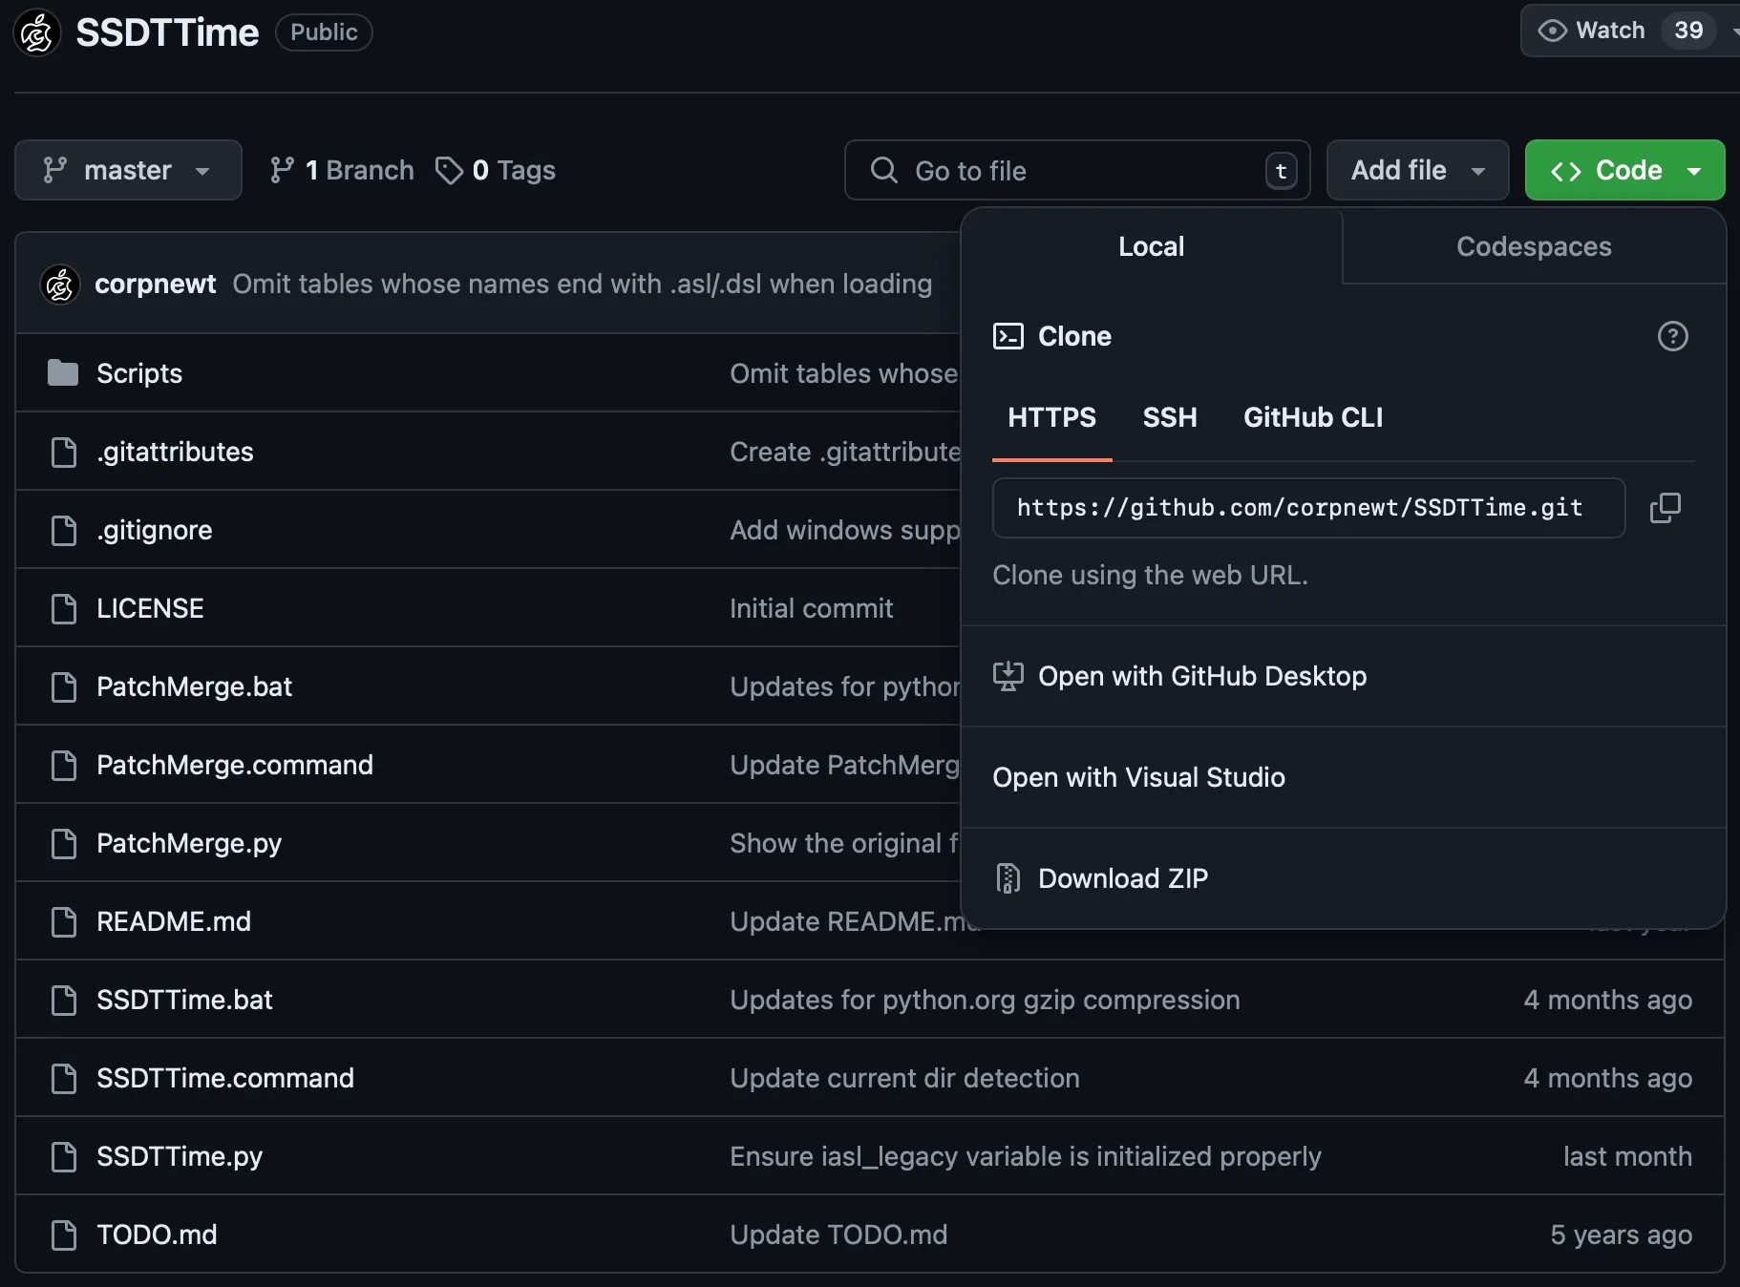Open the README.md file
The width and height of the screenshot is (1740, 1287).
point(174,921)
